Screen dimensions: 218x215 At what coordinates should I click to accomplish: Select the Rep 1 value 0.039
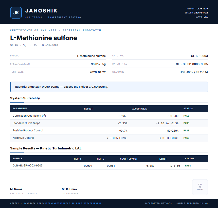88,166
